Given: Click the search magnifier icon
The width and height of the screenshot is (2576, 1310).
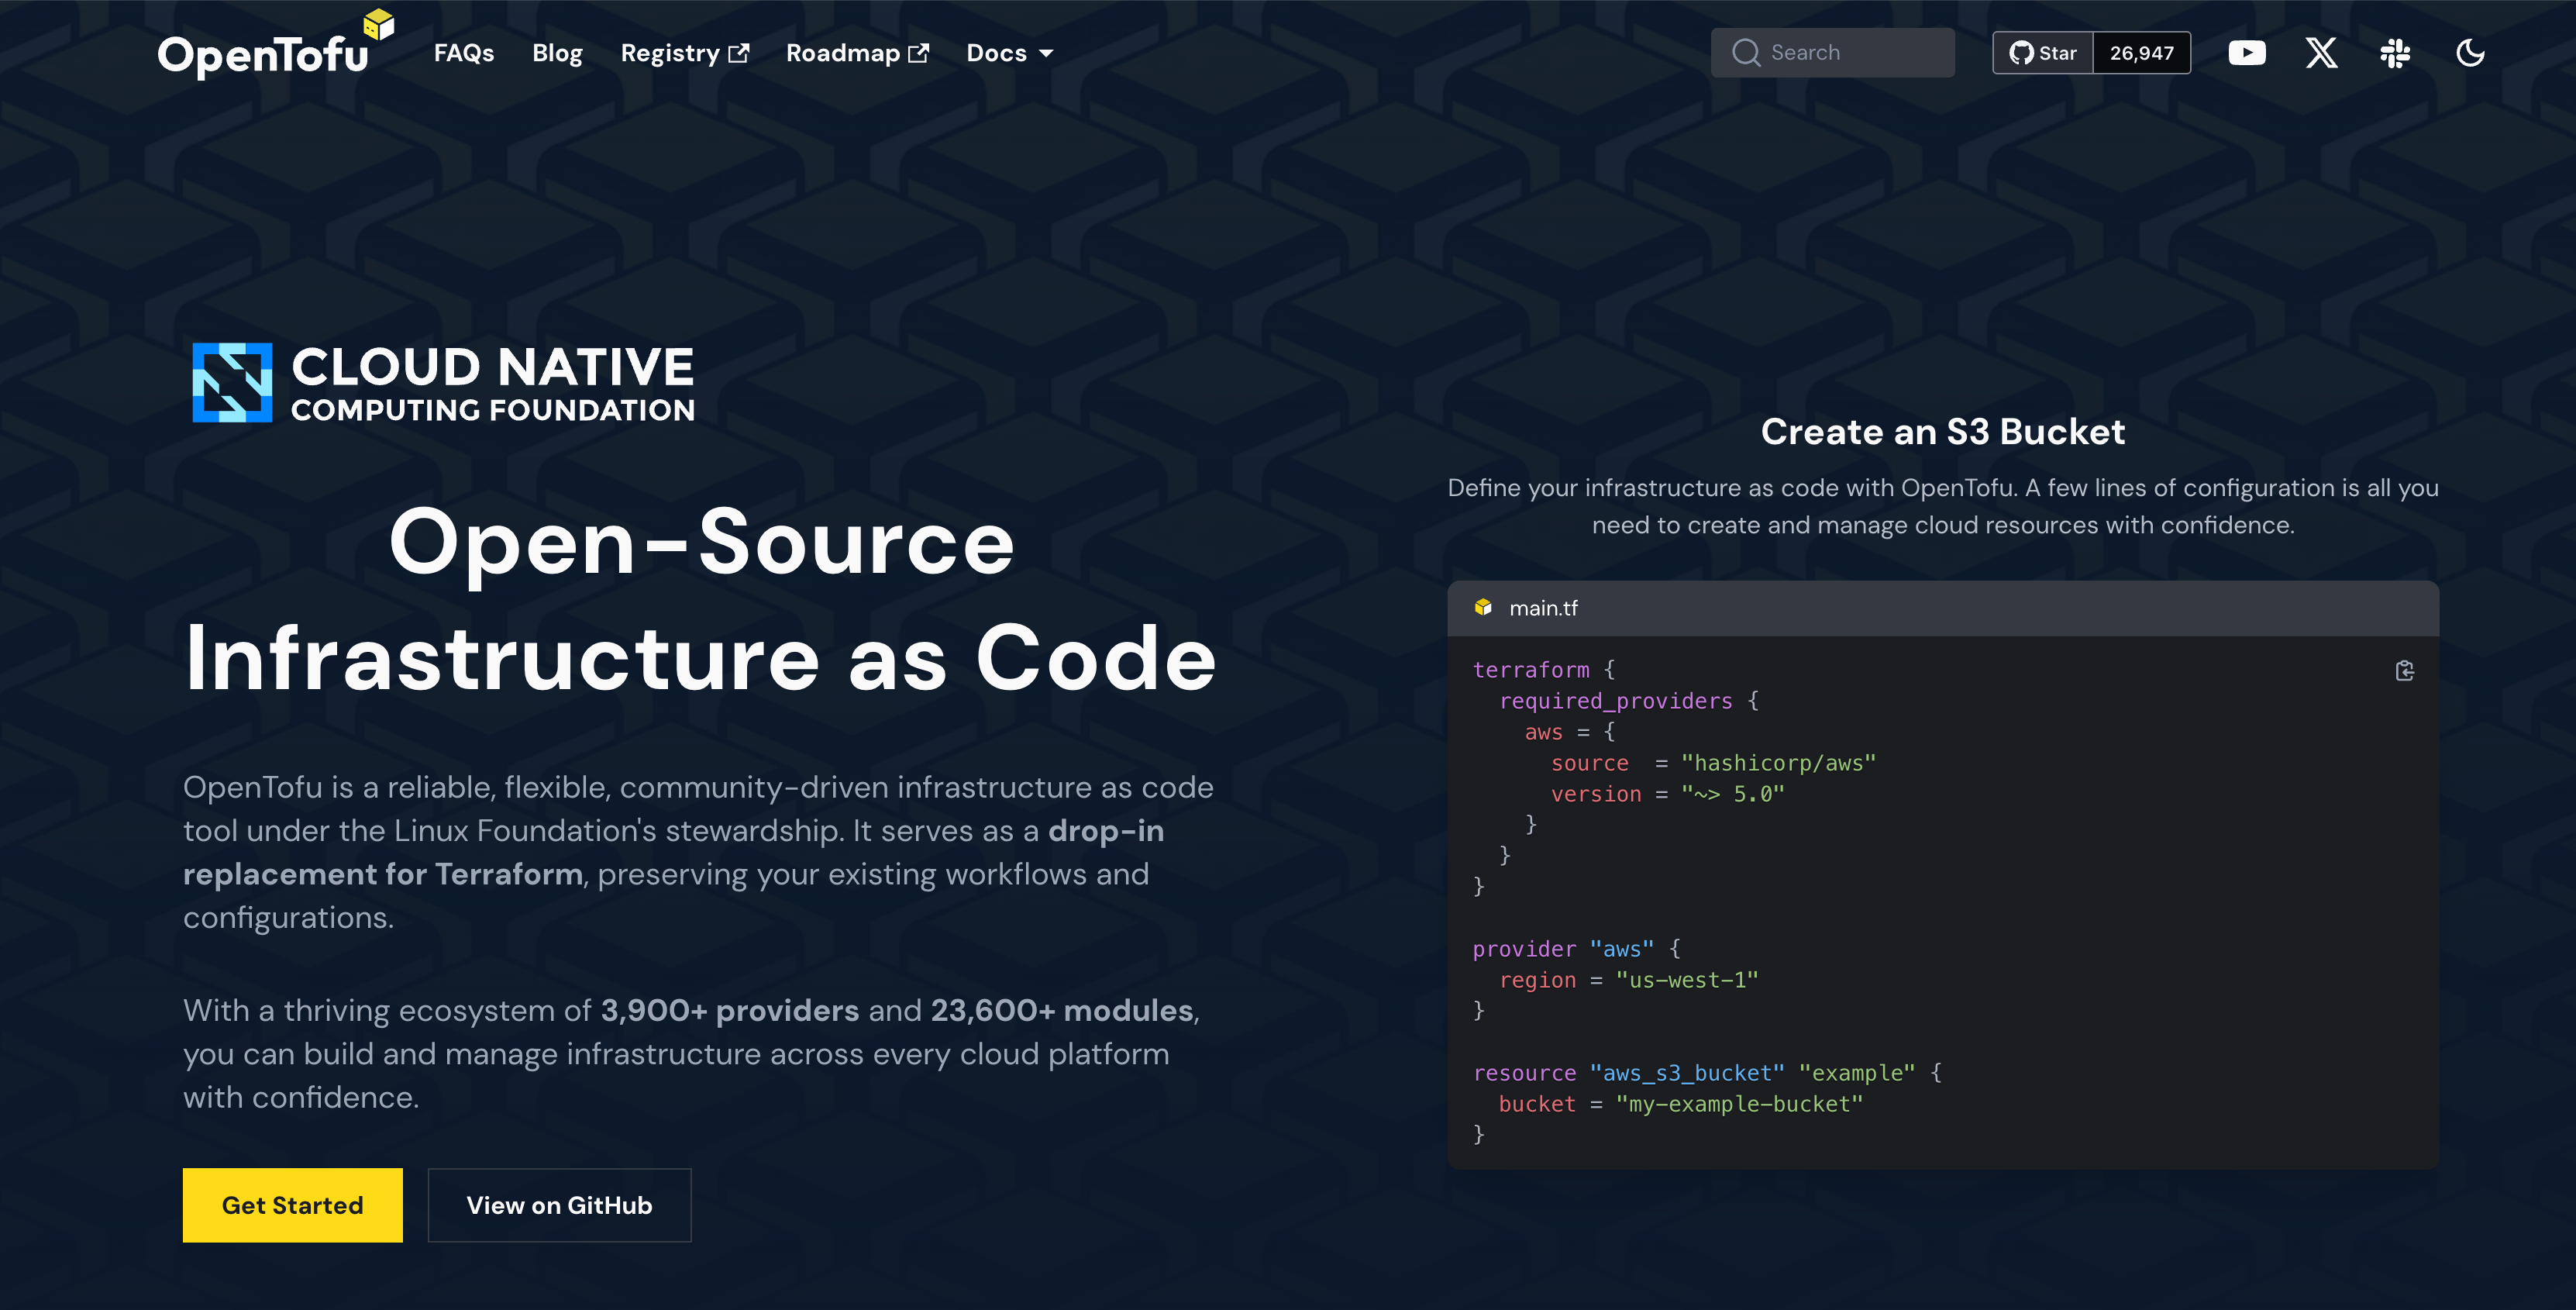Looking at the screenshot, I should tap(1746, 53).
